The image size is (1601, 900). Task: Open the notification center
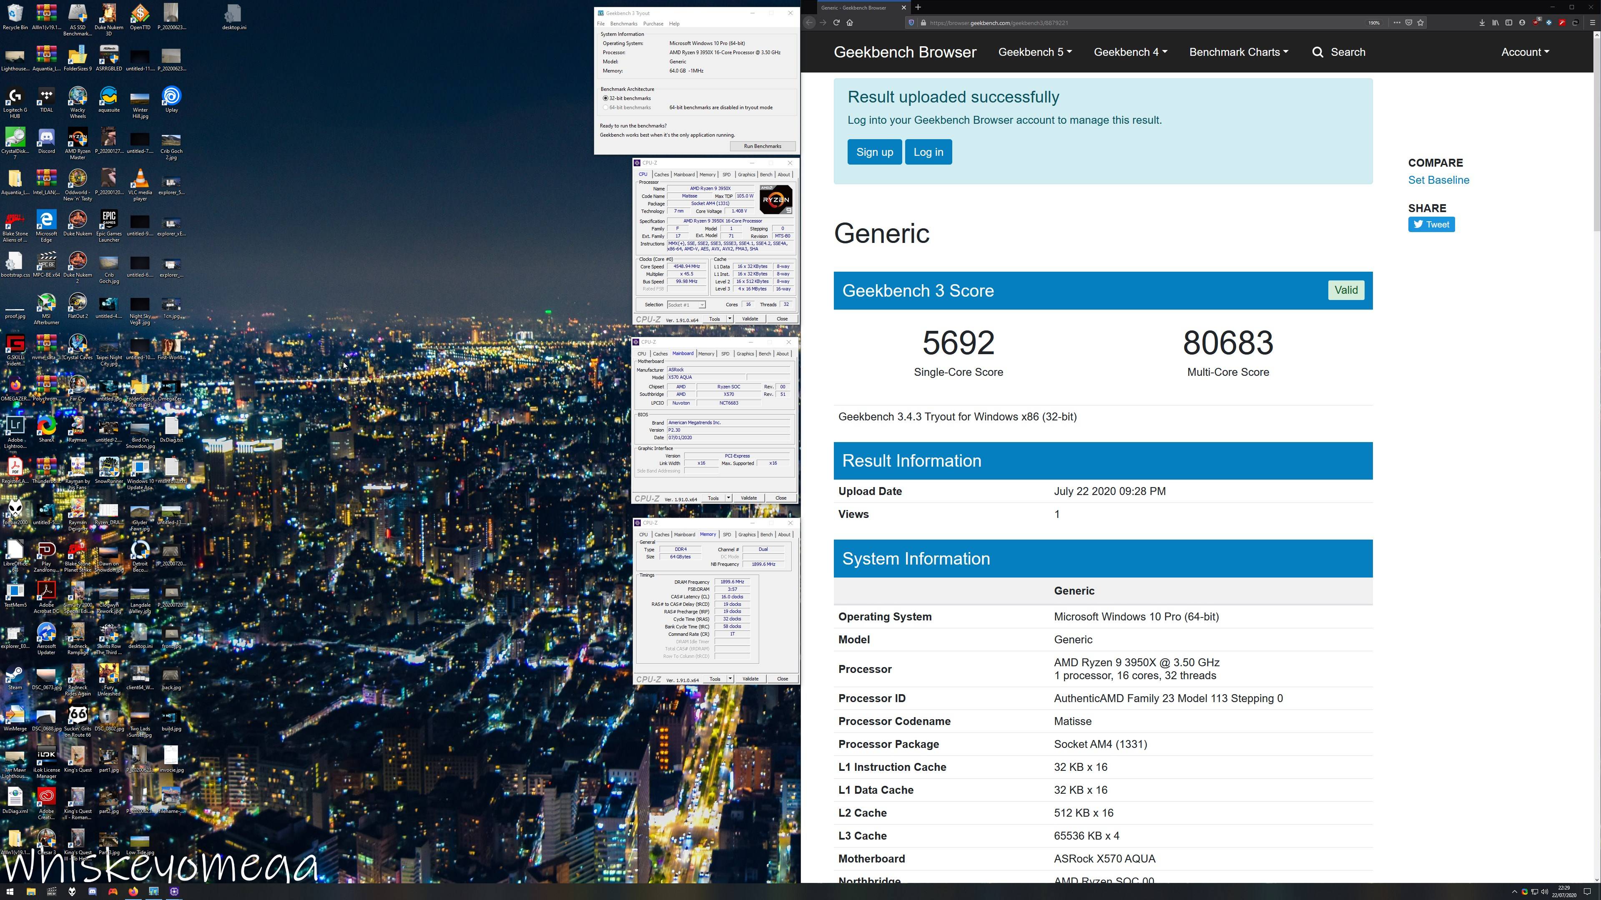1587,892
